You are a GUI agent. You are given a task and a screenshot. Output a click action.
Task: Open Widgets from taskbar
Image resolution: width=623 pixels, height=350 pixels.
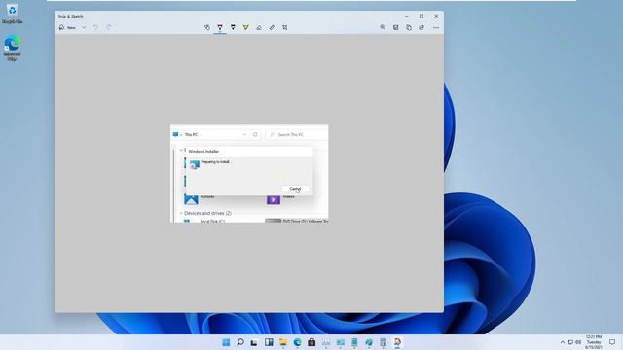click(269, 342)
